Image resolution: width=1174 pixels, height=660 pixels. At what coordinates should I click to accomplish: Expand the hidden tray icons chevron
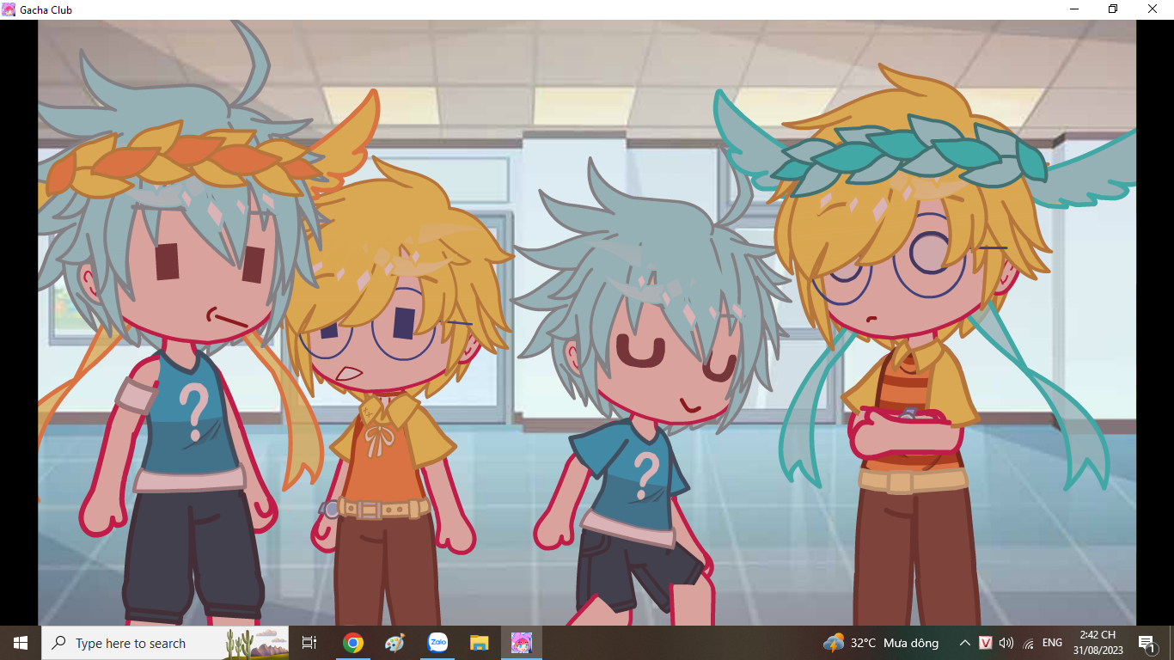[x=964, y=643]
